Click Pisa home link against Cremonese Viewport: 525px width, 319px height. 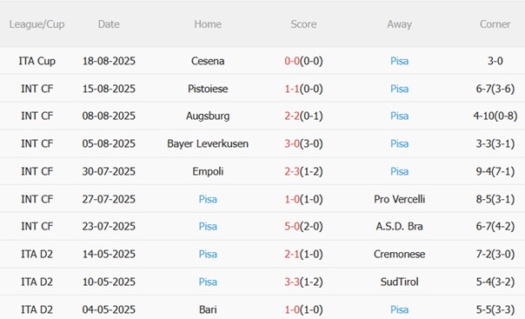[208, 254]
